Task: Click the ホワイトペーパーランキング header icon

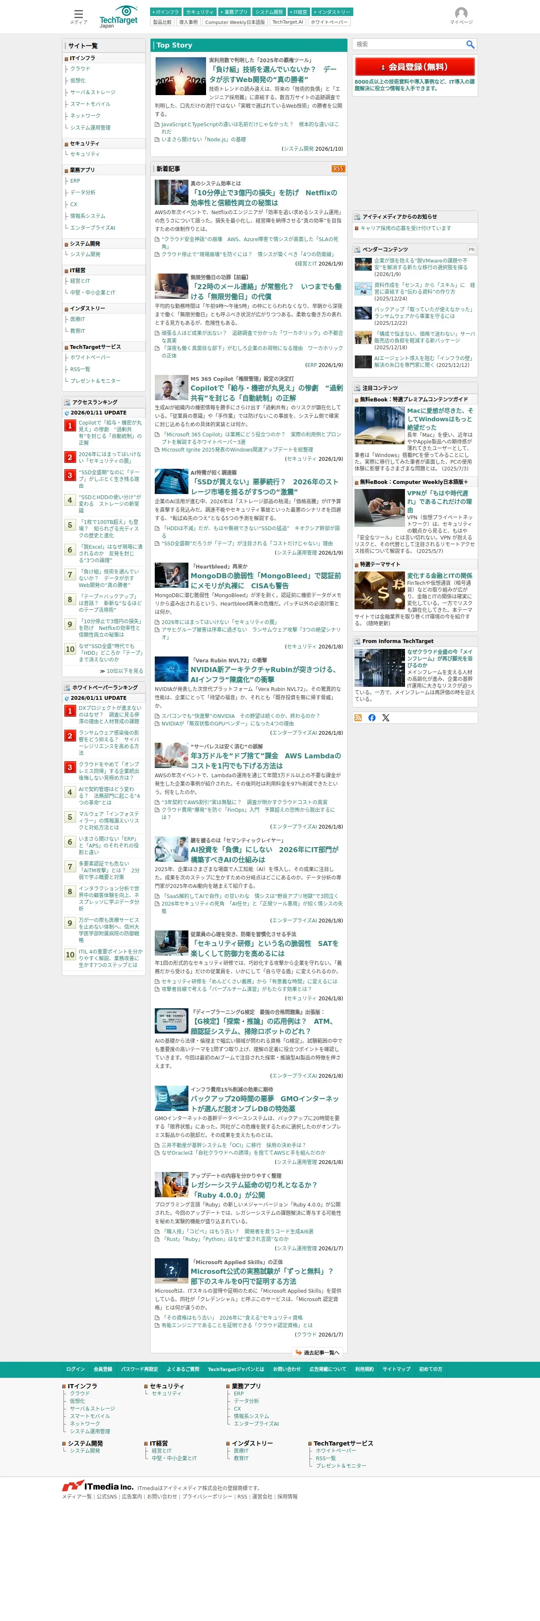Action: click(x=66, y=687)
